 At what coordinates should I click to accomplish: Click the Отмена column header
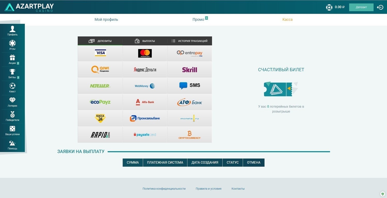click(x=254, y=162)
